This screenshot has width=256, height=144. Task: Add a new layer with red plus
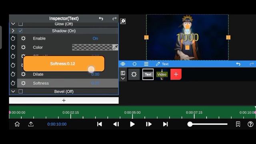coord(176,74)
